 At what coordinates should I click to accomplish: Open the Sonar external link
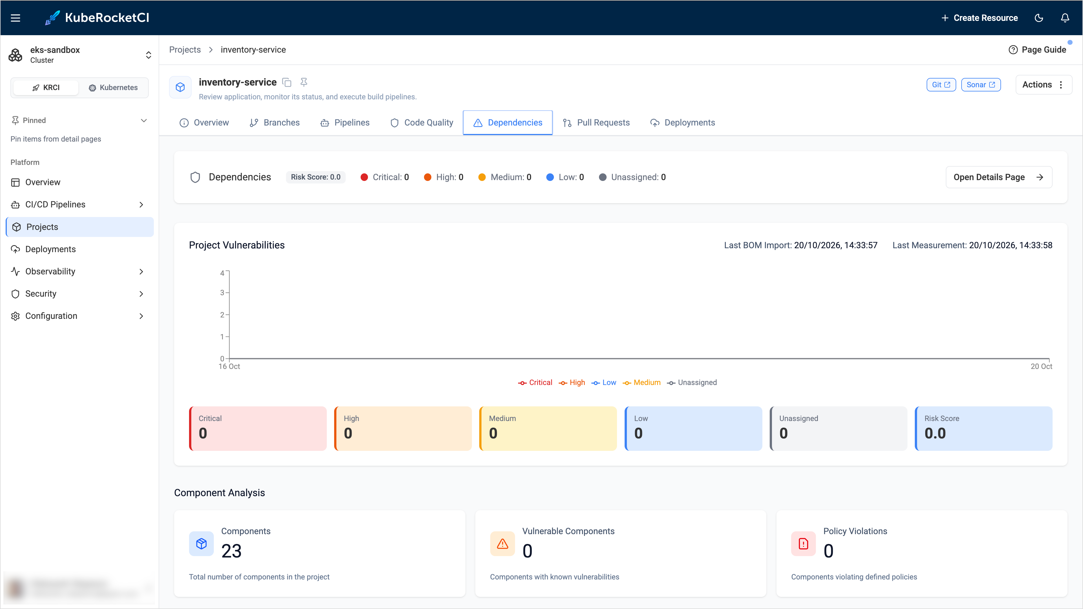tap(980, 85)
